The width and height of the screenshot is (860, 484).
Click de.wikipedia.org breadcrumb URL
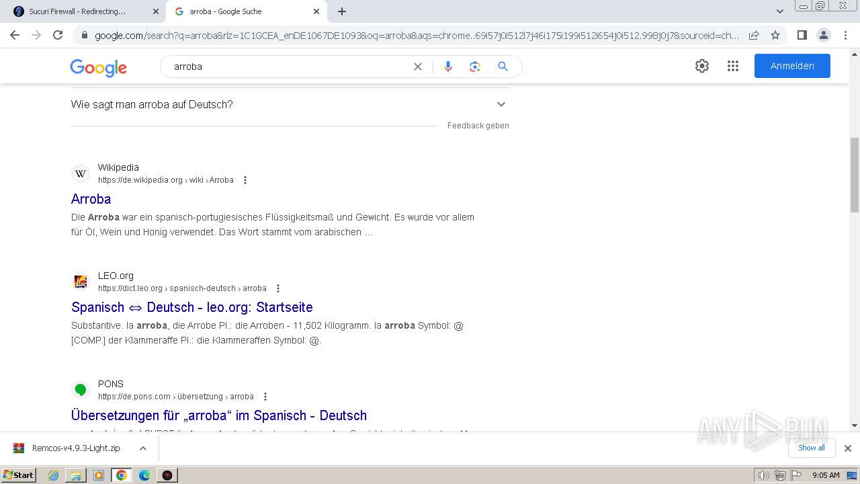[166, 180]
